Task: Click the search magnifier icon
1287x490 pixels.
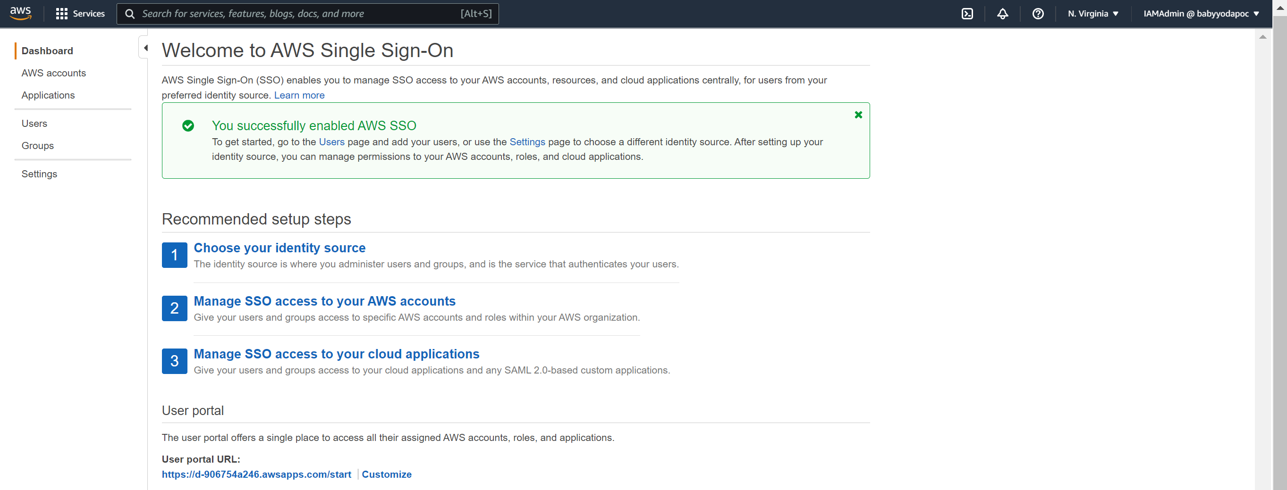Action: point(130,14)
